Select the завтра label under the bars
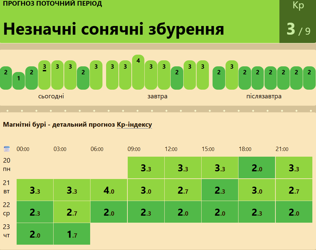The width and height of the screenshot is (316, 250). [x=157, y=97]
